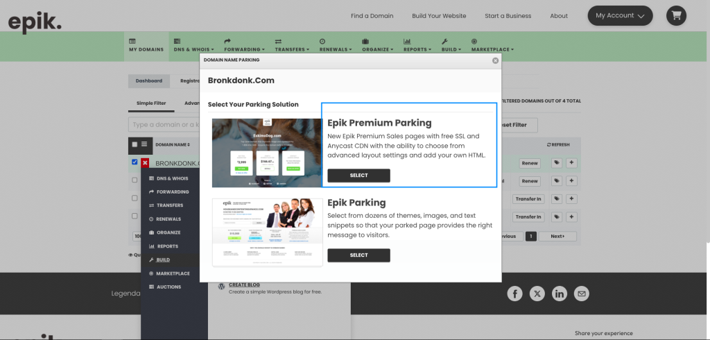
Task: Click plus icon in second domain row
Action: [571, 181]
